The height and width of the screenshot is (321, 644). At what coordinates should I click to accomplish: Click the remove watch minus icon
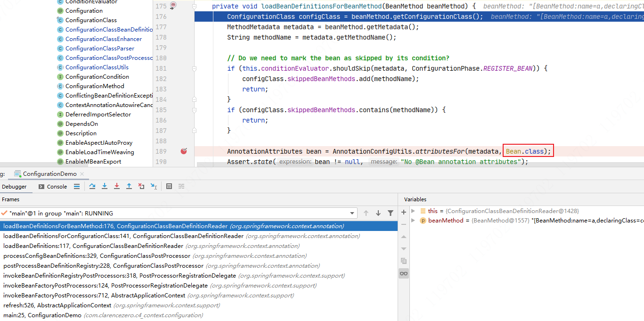(x=404, y=224)
